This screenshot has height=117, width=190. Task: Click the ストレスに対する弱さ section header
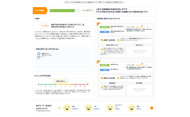[42, 76]
